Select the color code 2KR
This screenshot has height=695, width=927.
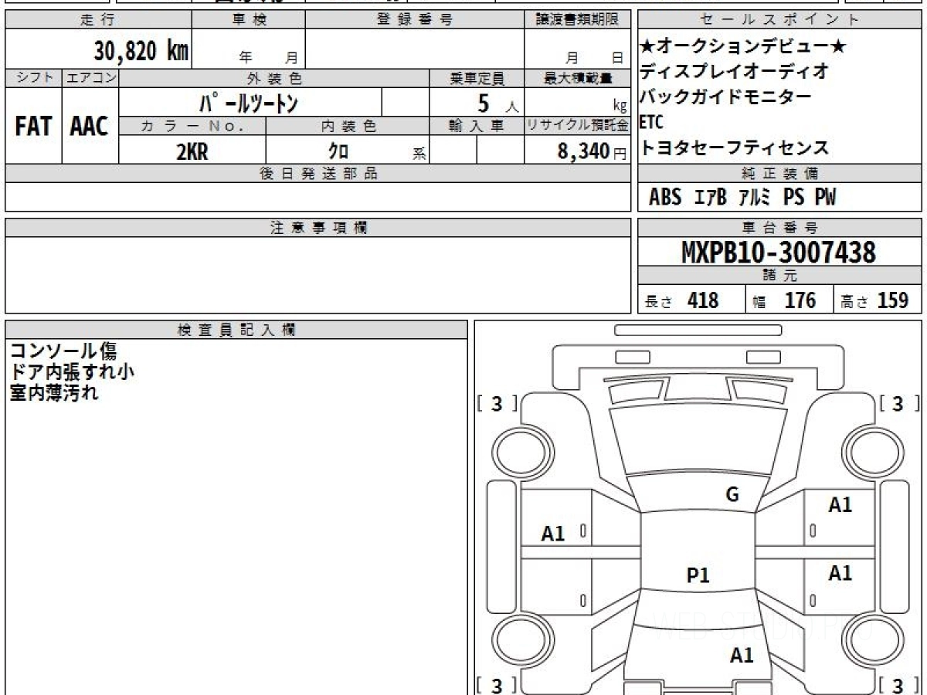[x=192, y=151]
